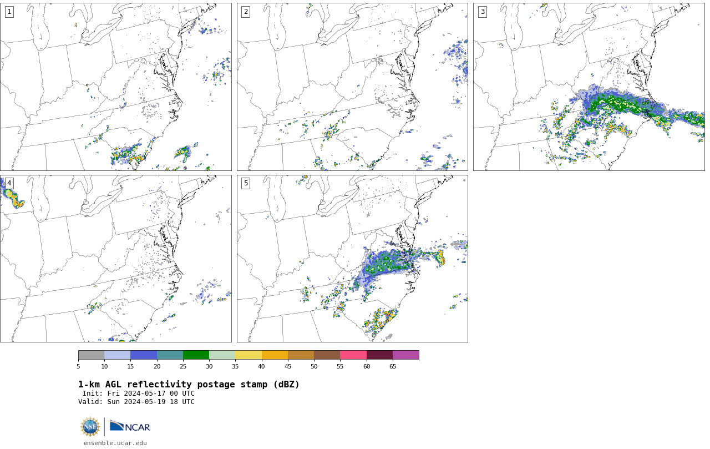The height and width of the screenshot is (449, 710).
Task: Click the panel number 4 label box
Action: point(9,183)
